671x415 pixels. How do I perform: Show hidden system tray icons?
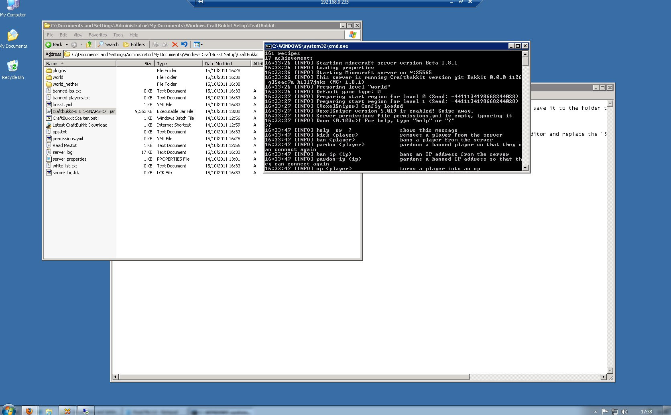coord(595,411)
